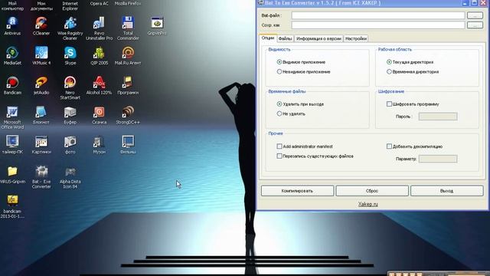Enable Шифровать программу checkbox
The height and width of the screenshot is (276, 490).
point(389,104)
